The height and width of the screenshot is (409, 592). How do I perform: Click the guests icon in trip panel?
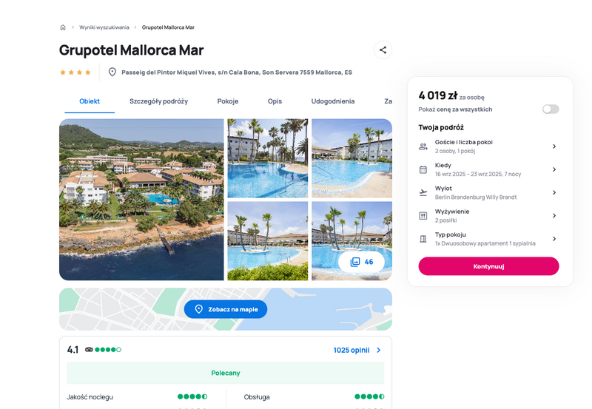pyautogui.click(x=423, y=146)
